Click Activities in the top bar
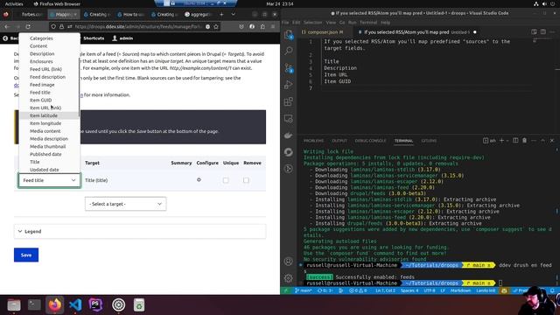The image size is (560, 315). coord(14,3)
